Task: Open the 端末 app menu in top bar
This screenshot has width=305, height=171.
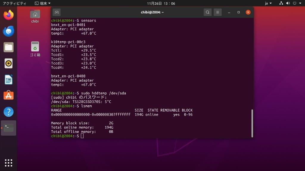Action: pyautogui.click(x=42, y=3)
